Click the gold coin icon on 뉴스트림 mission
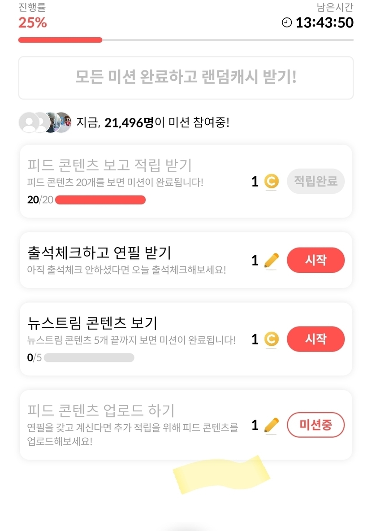The width and height of the screenshot is (372, 531). pos(271,339)
